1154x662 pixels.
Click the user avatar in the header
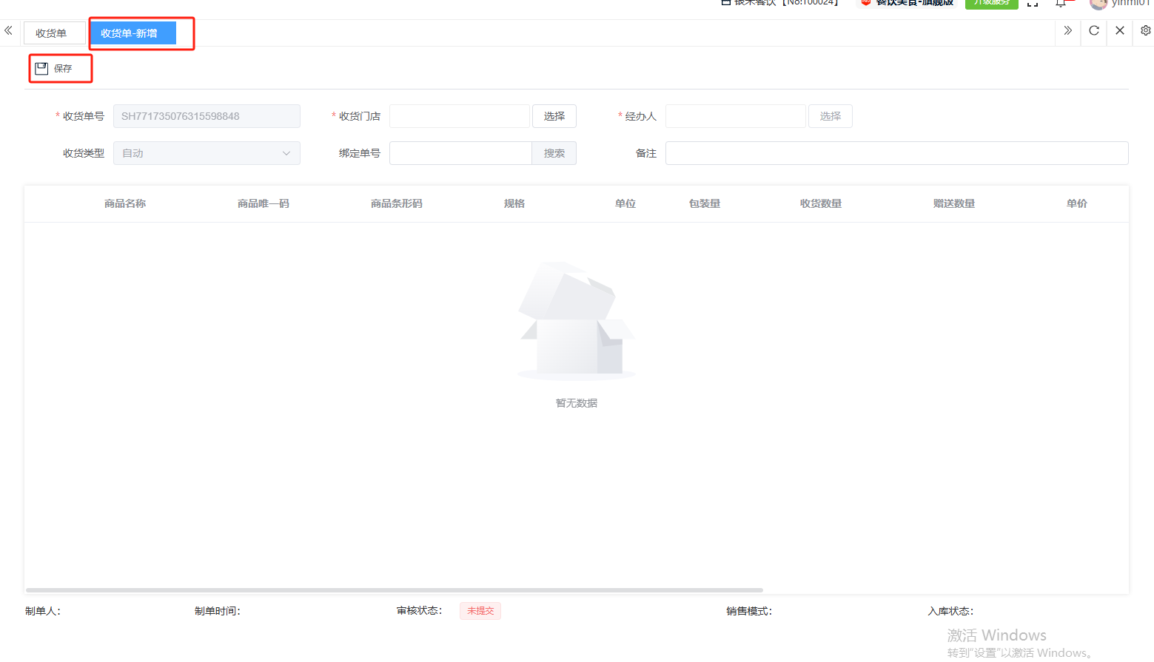[1098, 4]
